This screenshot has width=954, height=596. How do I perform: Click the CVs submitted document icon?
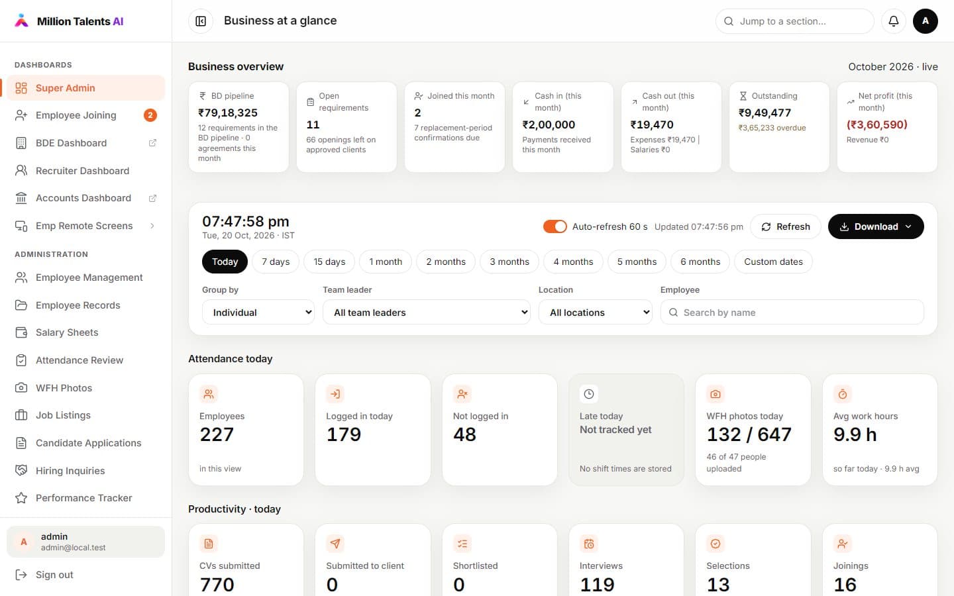click(209, 544)
